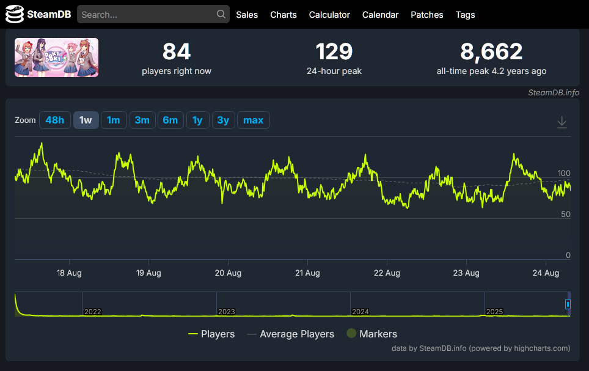Open the Charts page
The height and width of the screenshot is (371, 589).
click(x=284, y=15)
